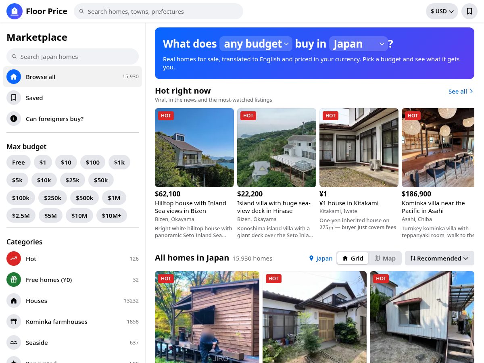Open the Hot category
Image resolution: width=484 pixels, height=363 pixels.
tap(73, 259)
